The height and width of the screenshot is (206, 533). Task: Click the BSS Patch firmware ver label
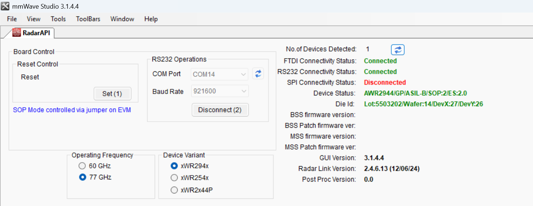click(320, 125)
